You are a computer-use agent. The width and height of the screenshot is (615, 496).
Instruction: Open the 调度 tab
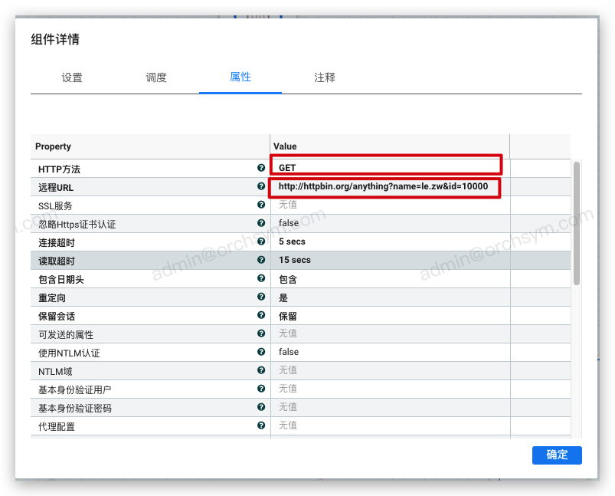pyautogui.click(x=156, y=77)
